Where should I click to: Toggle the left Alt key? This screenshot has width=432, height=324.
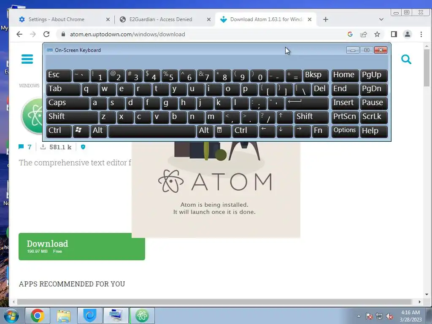tap(99, 131)
